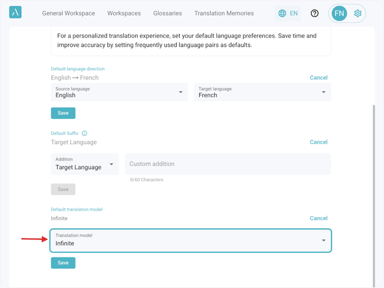The height and width of the screenshot is (288, 384).
Task: Click the Custom addition text field
Action: [228, 164]
